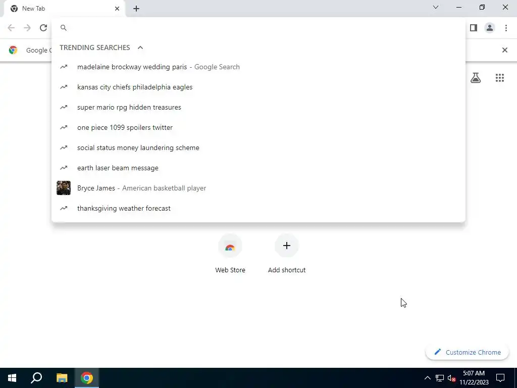Viewport: 517px width, 388px height.
Task: Open the taskbar clock showing 5:07 AM
Action: (474, 378)
